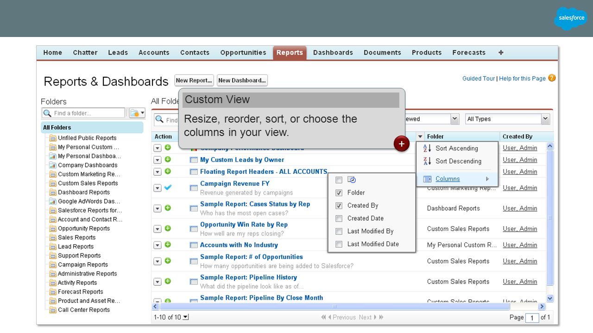593x333 pixels.
Task: Click the Next page link
Action: (365, 317)
